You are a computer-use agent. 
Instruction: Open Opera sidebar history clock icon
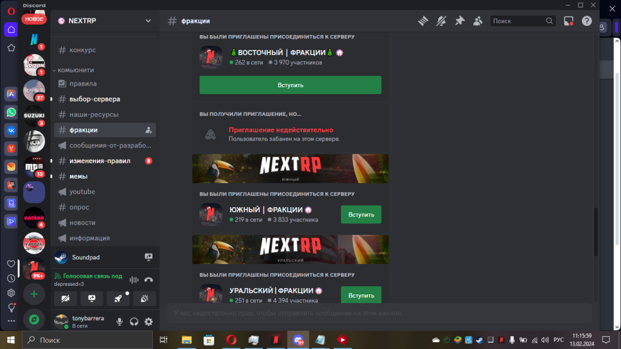click(11, 278)
